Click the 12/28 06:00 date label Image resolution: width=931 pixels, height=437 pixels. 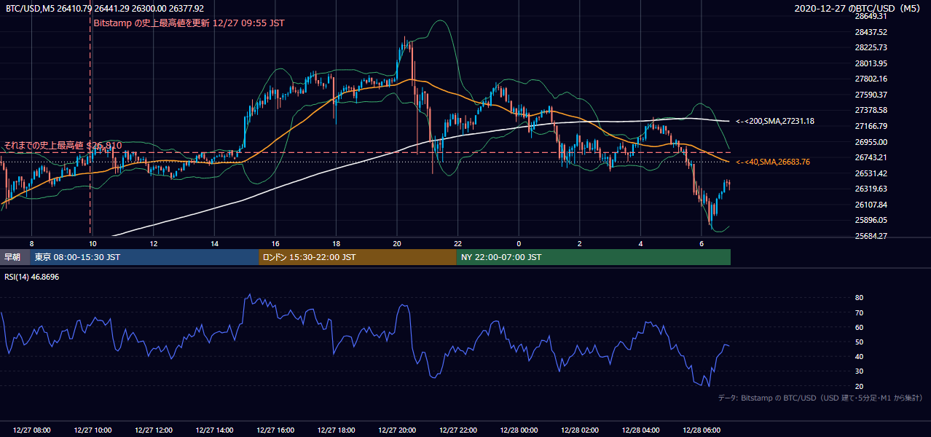coord(702,430)
